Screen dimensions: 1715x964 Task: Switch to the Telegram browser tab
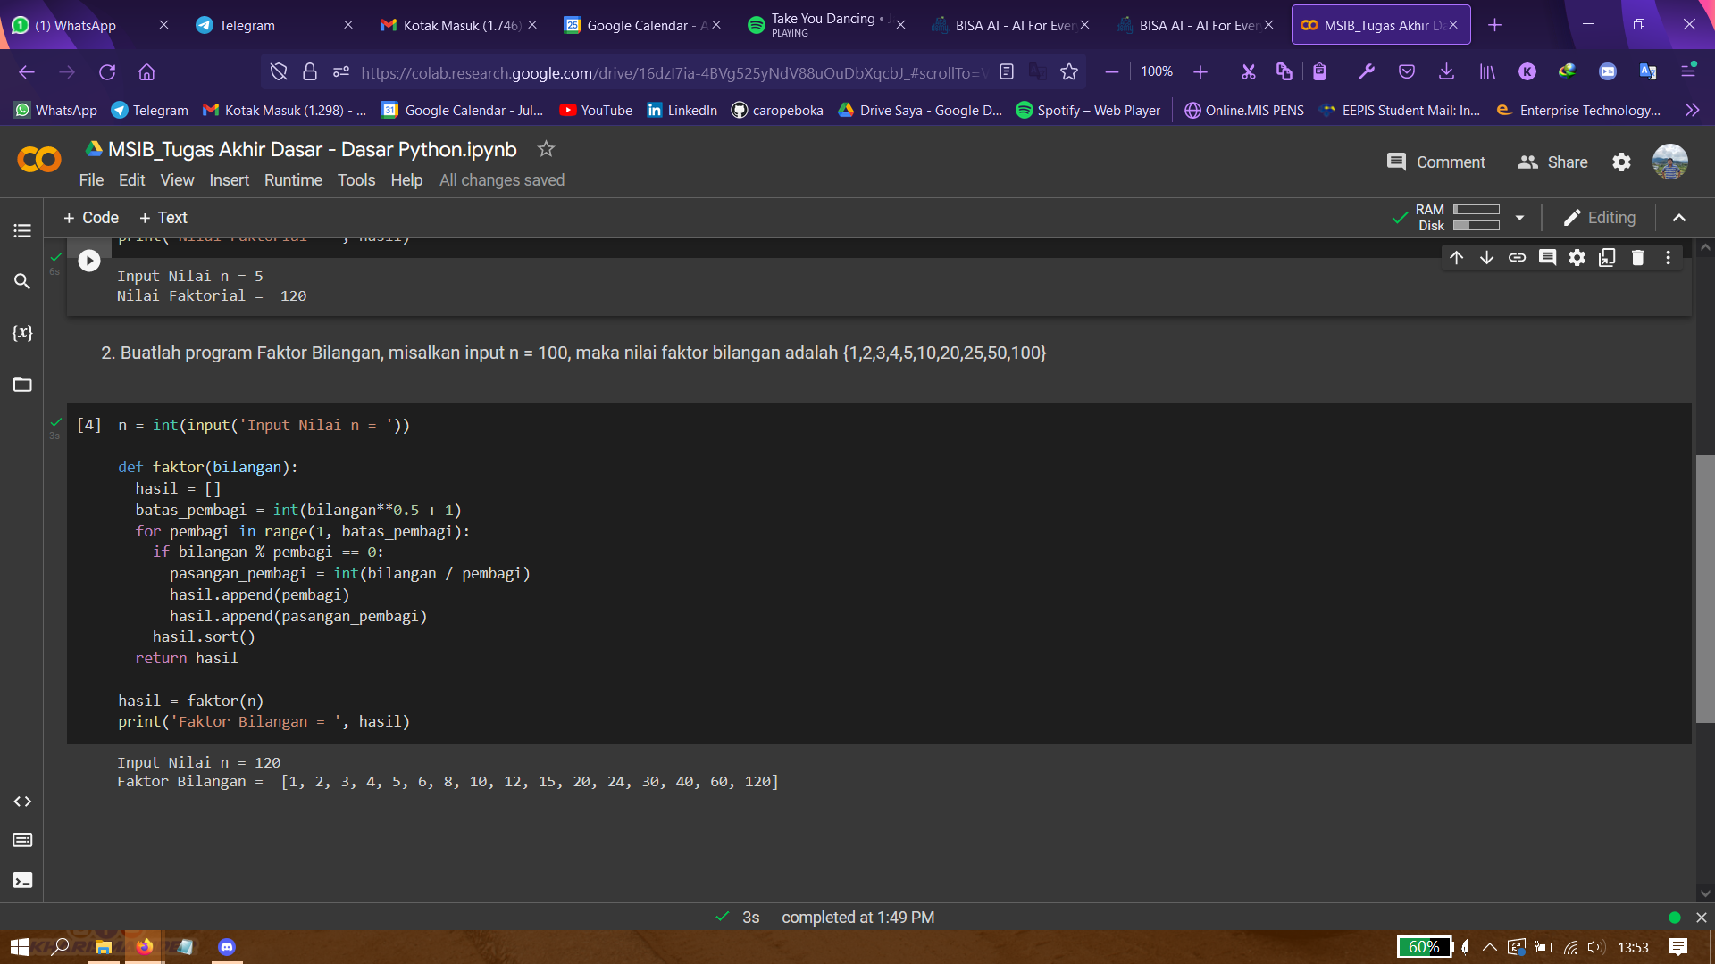pyautogui.click(x=247, y=25)
